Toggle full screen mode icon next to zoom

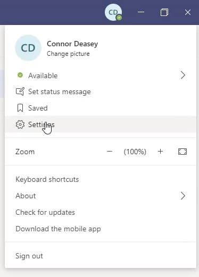(x=183, y=152)
